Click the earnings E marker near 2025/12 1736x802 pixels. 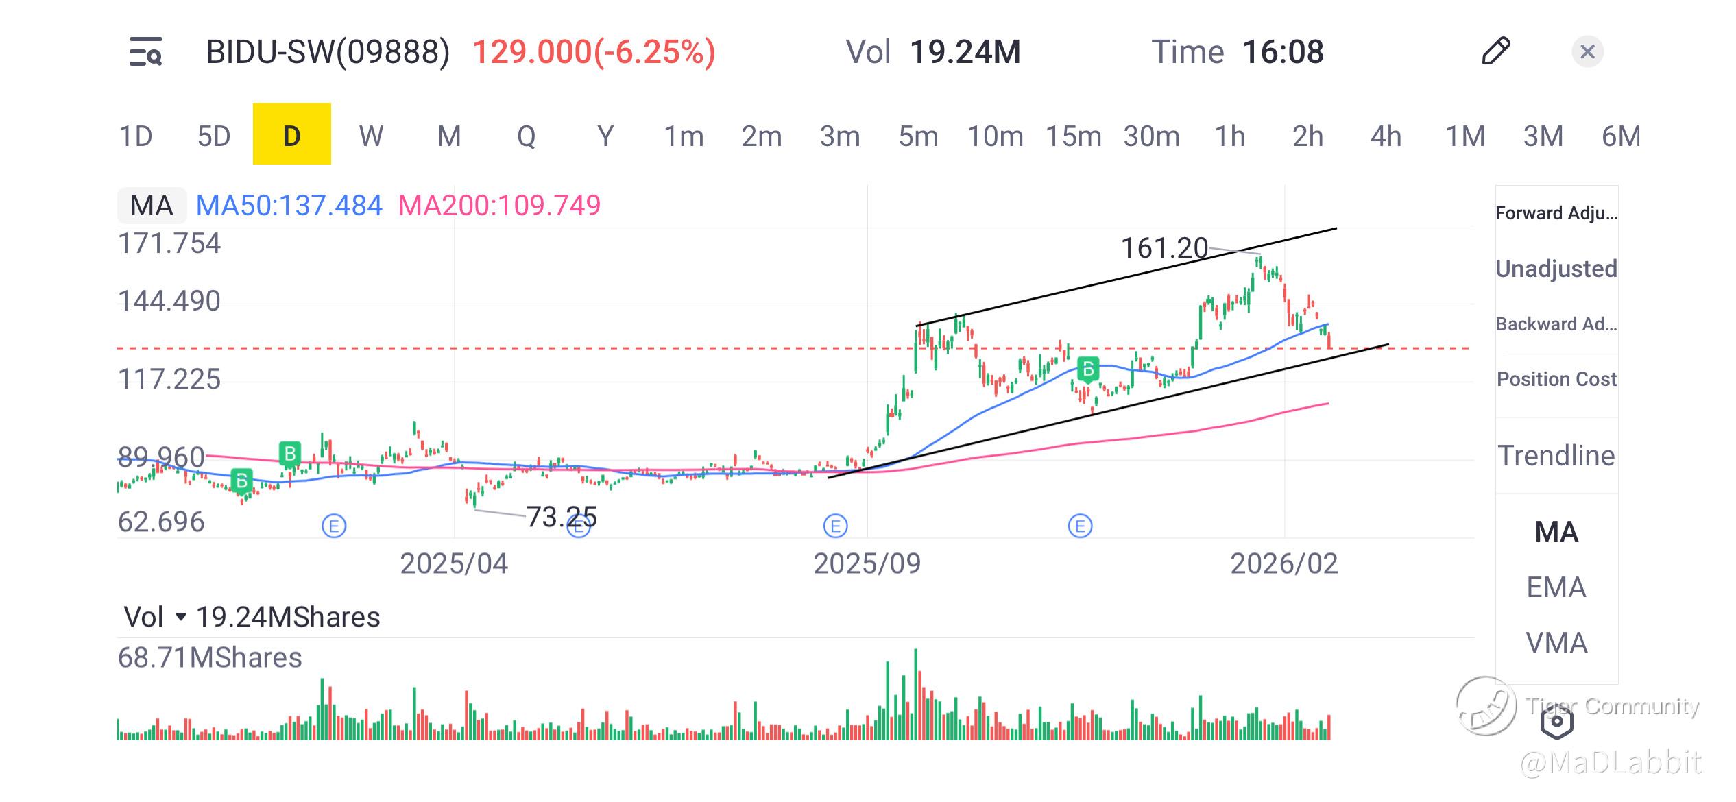click(1080, 526)
